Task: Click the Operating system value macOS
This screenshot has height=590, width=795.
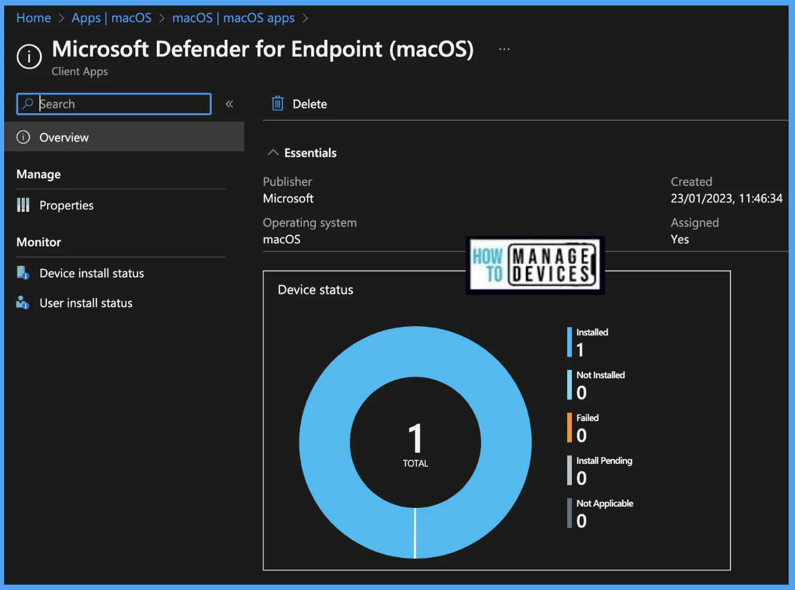Action: click(x=282, y=239)
